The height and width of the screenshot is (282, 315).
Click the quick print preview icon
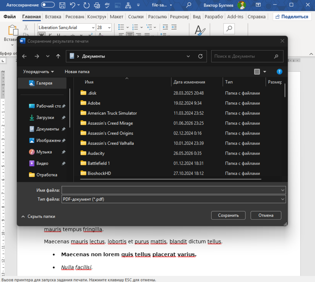[x=97, y=5]
